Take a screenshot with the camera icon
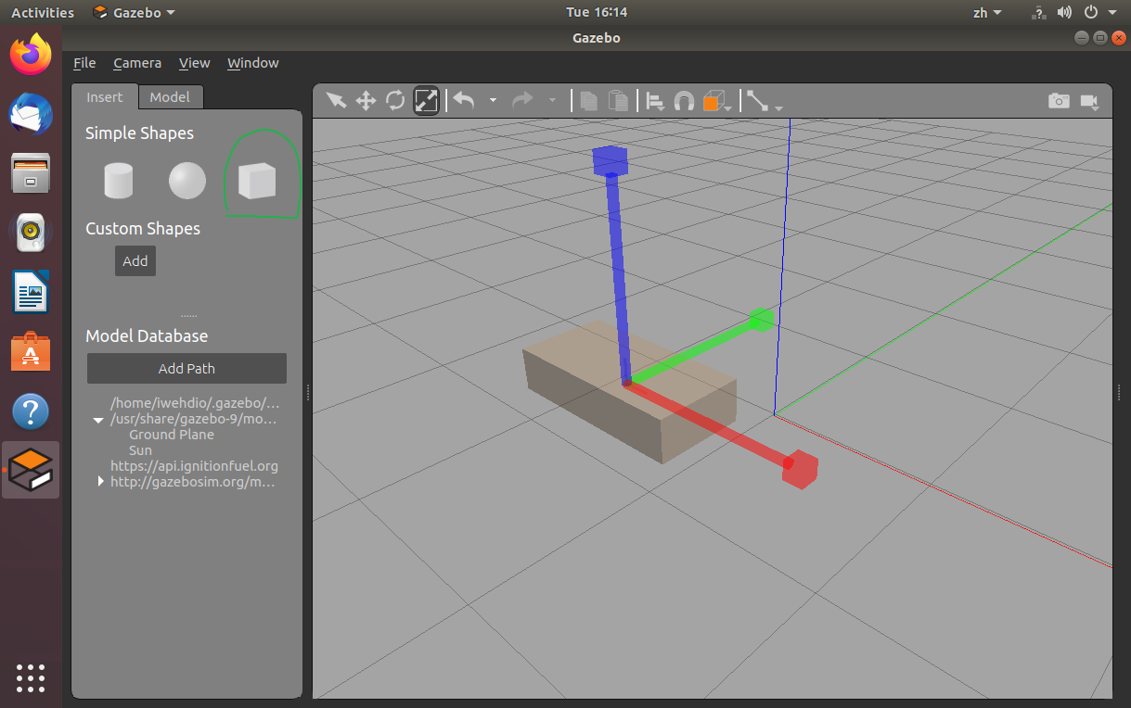 pos(1059,100)
